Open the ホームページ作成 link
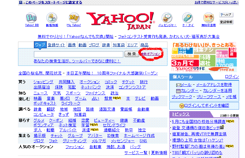The image size is (245, 158). point(139,136)
